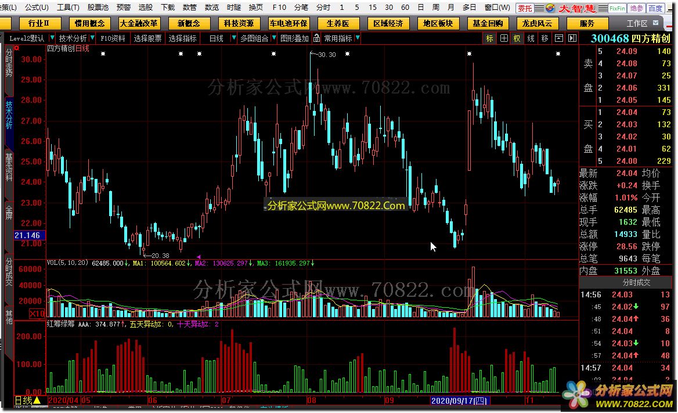Screen dimensions: 678x413
Task: Click the F10 menu item
Action: 279,8
